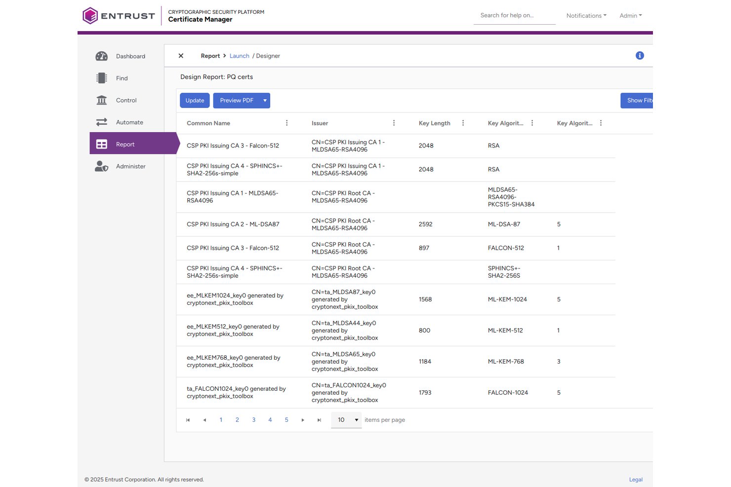Select row ta_FALCON1024_key0
Image resolution: width=731 pixels, height=487 pixels.
(396, 393)
